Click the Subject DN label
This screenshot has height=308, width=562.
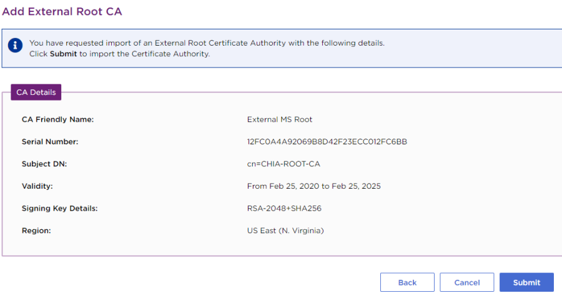44,164
